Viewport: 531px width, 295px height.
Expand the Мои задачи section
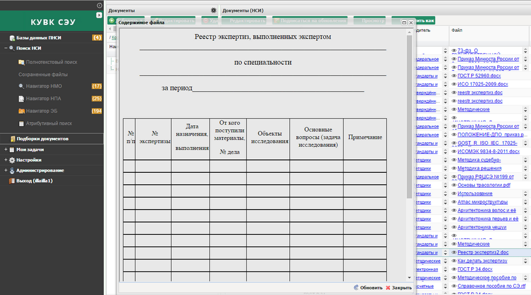coord(5,149)
